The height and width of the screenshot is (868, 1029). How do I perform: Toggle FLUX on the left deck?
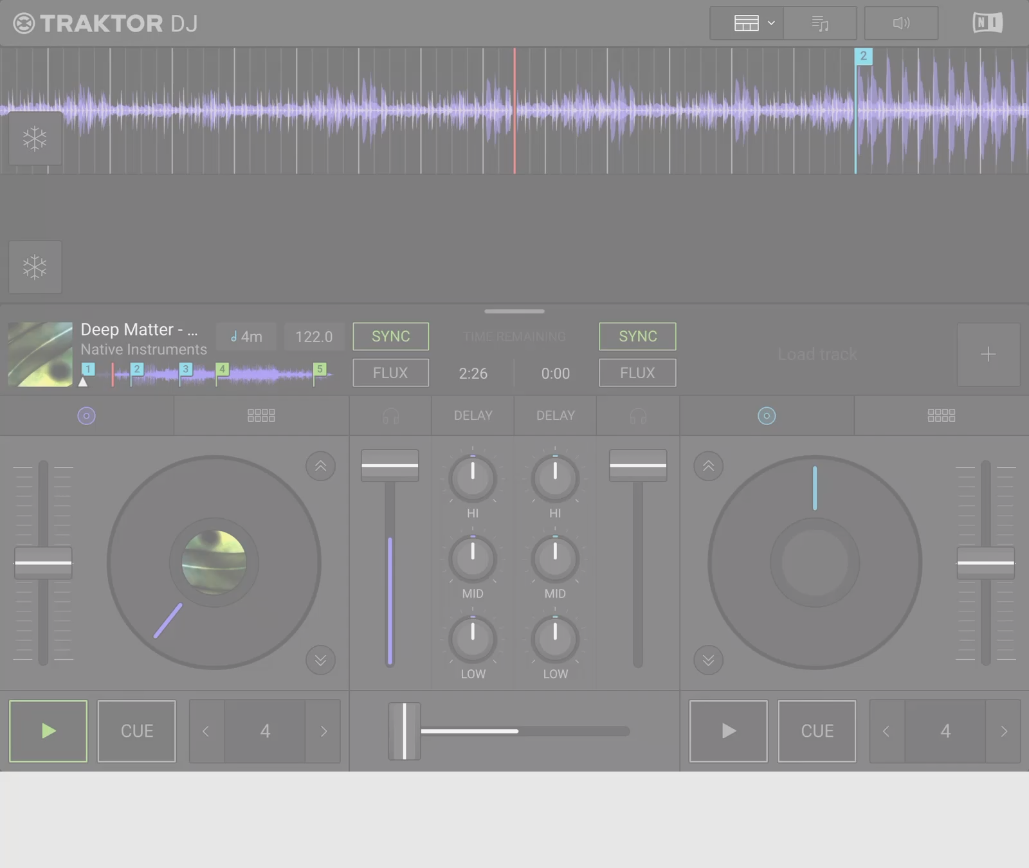[x=391, y=373]
